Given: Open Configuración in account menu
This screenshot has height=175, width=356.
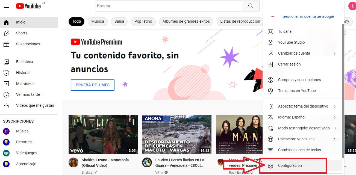Looking at the screenshot, I should pyautogui.click(x=302, y=165).
